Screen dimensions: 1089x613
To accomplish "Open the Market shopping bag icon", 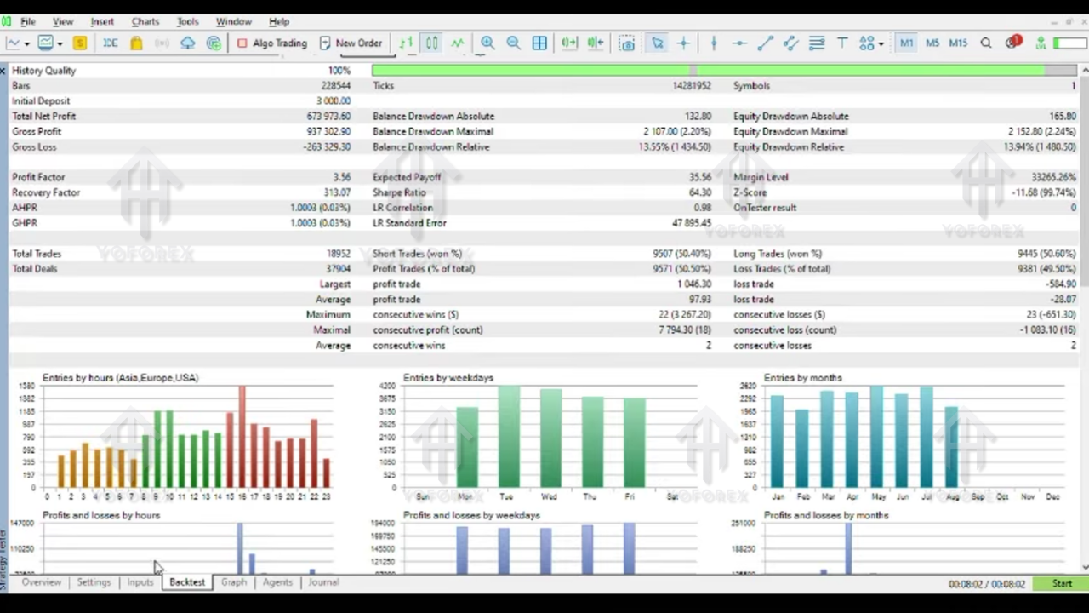I will pos(136,43).
